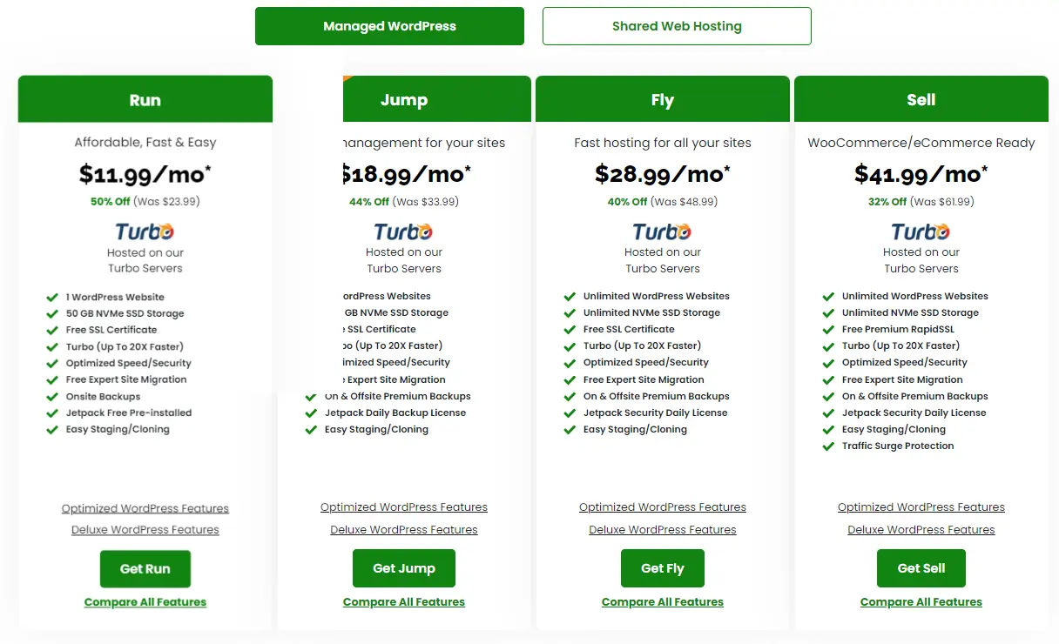The height and width of the screenshot is (644, 1059).
Task: Click the Turbo logo in Fly plan
Action: click(x=662, y=231)
